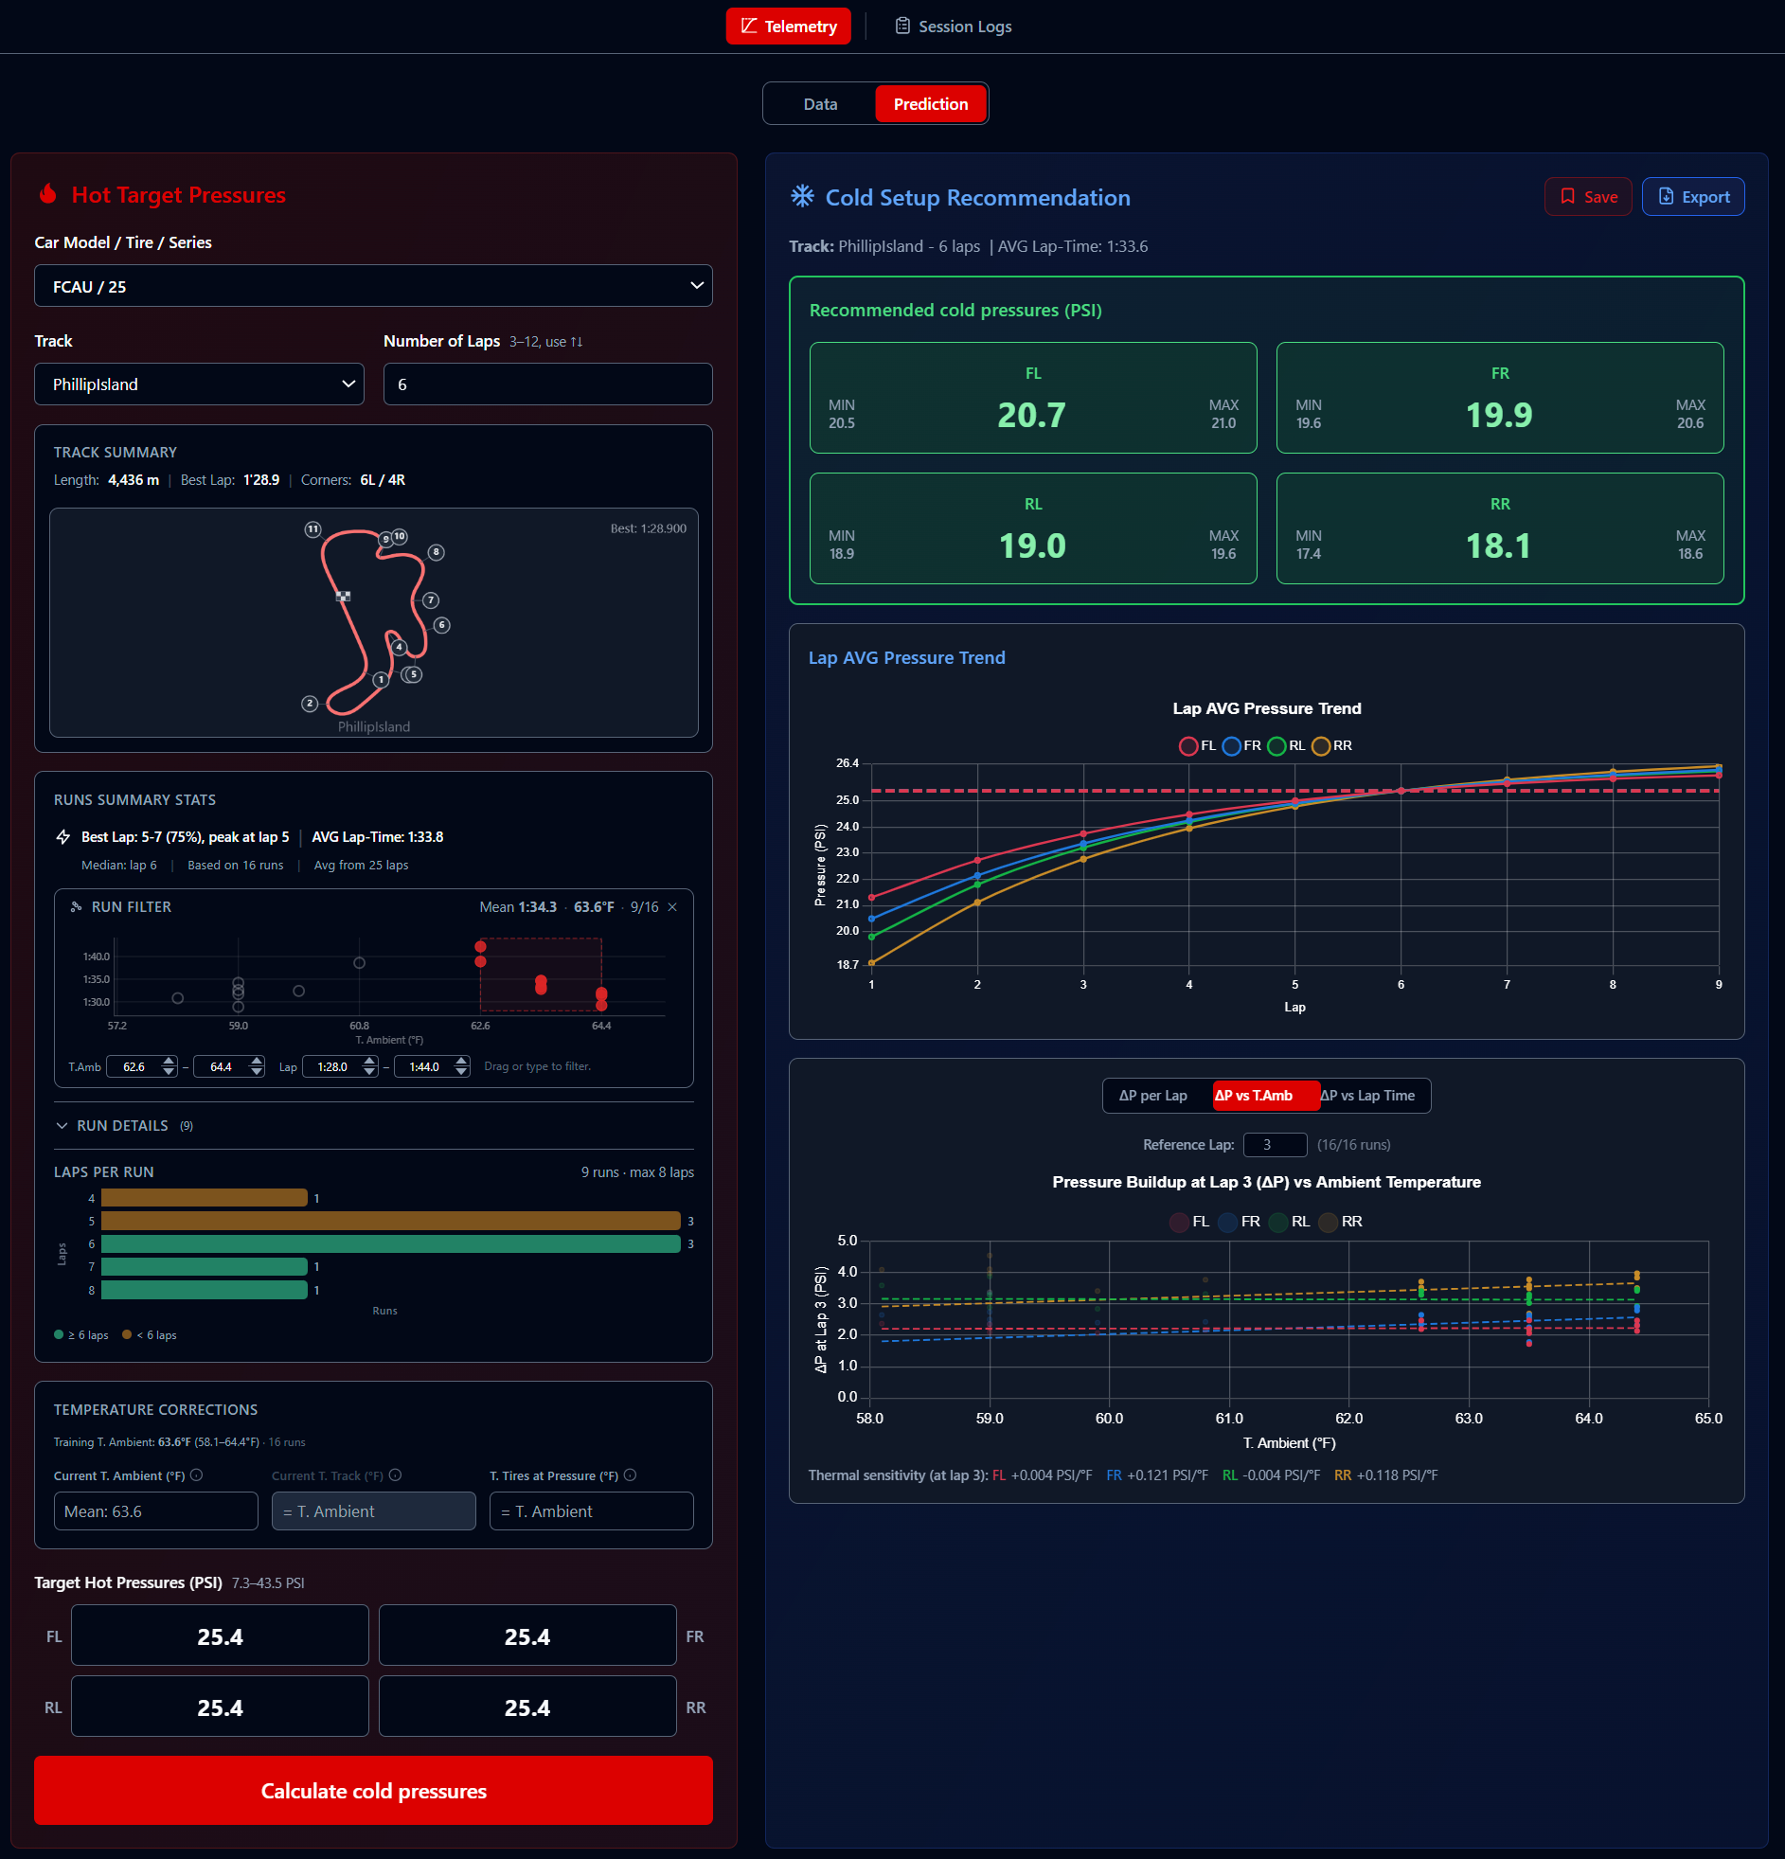This screenshot has height=1859, width=1785.
Task: Click the green ≥ 6 laps legend dot
Action: point(59,1334)
